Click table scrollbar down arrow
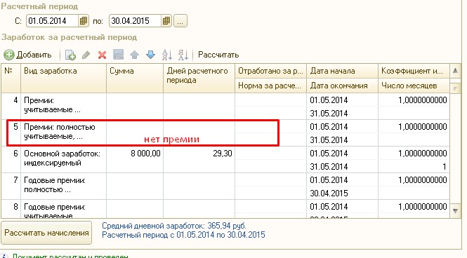Viewport: 467px width, 258px height. click(455, 211)
